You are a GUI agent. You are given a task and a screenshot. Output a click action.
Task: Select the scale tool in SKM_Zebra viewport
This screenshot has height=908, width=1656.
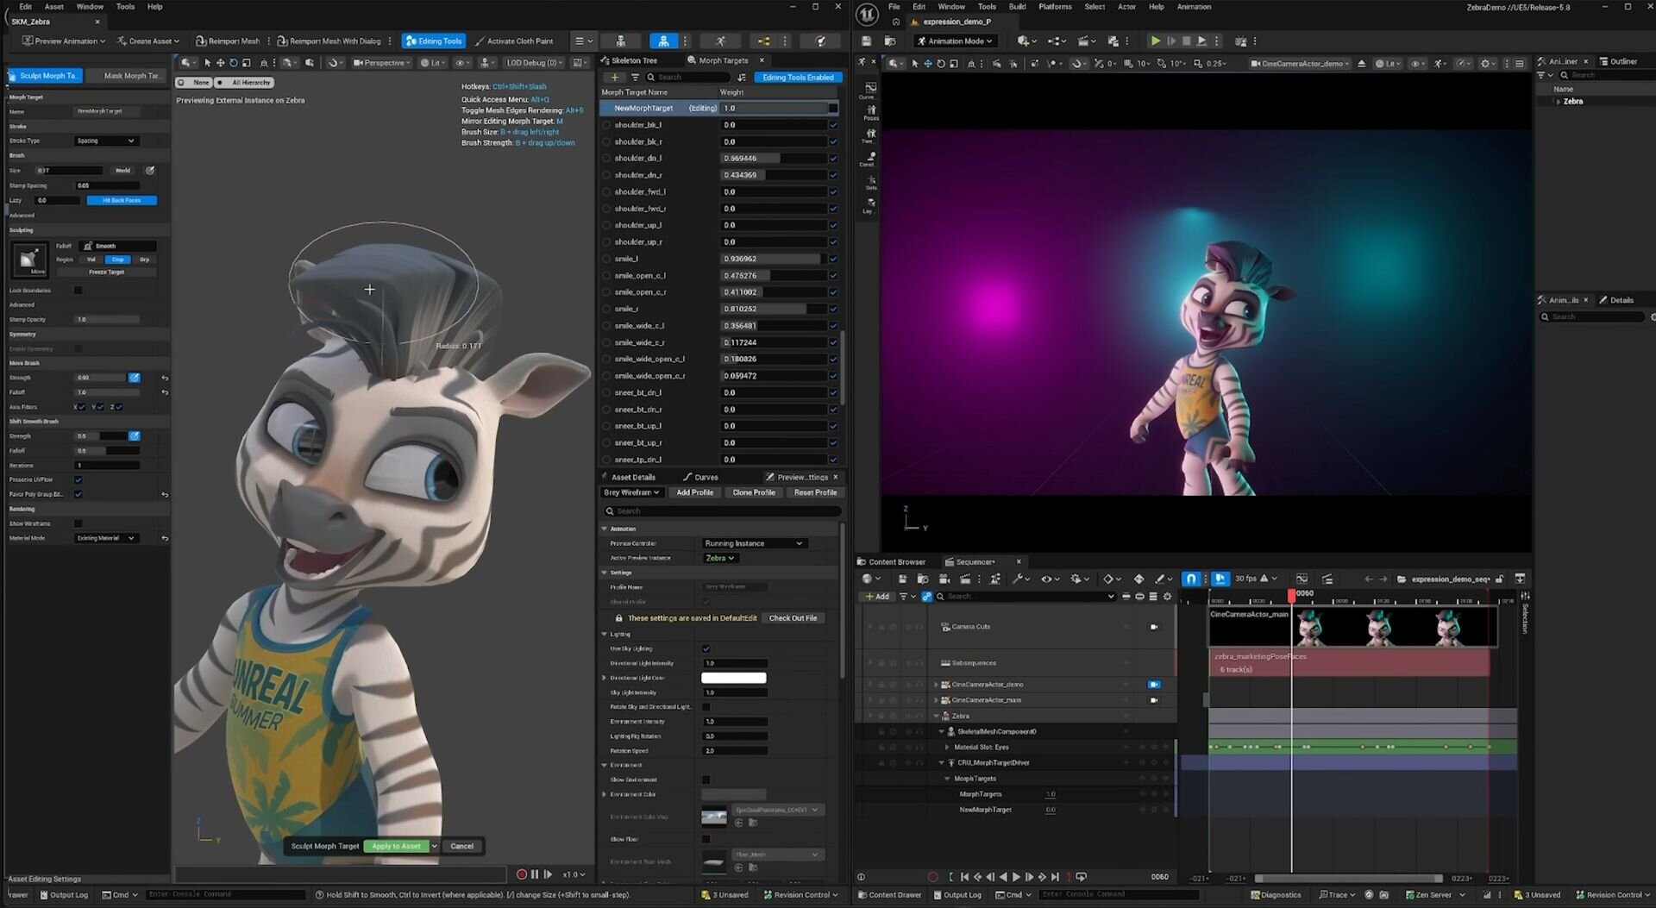tap(247, 63)
